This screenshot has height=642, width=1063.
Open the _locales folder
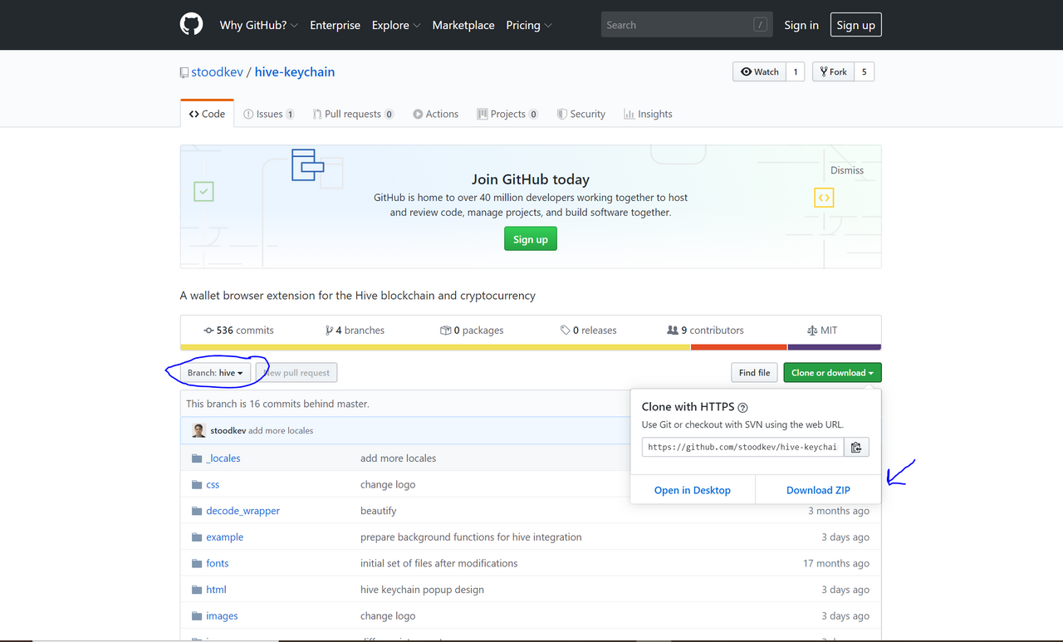click(223, 458)
